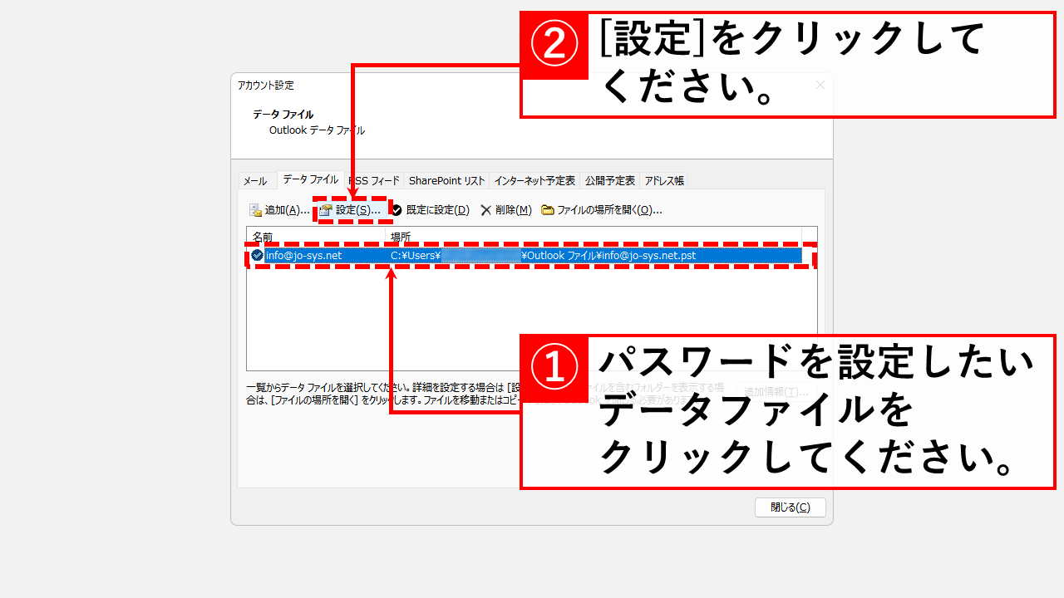This screenshot has width=1064, height=598.
Task: Click the 削除 (Remove) X icon
Action: [486, 210]
